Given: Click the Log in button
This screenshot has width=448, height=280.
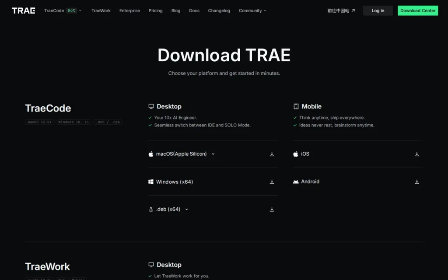Looking at the screenshot, I should point(378,10).
